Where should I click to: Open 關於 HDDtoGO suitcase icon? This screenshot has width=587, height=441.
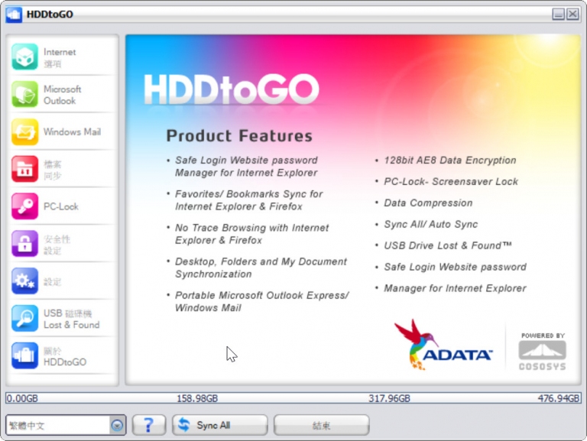[x=24, y=355]
